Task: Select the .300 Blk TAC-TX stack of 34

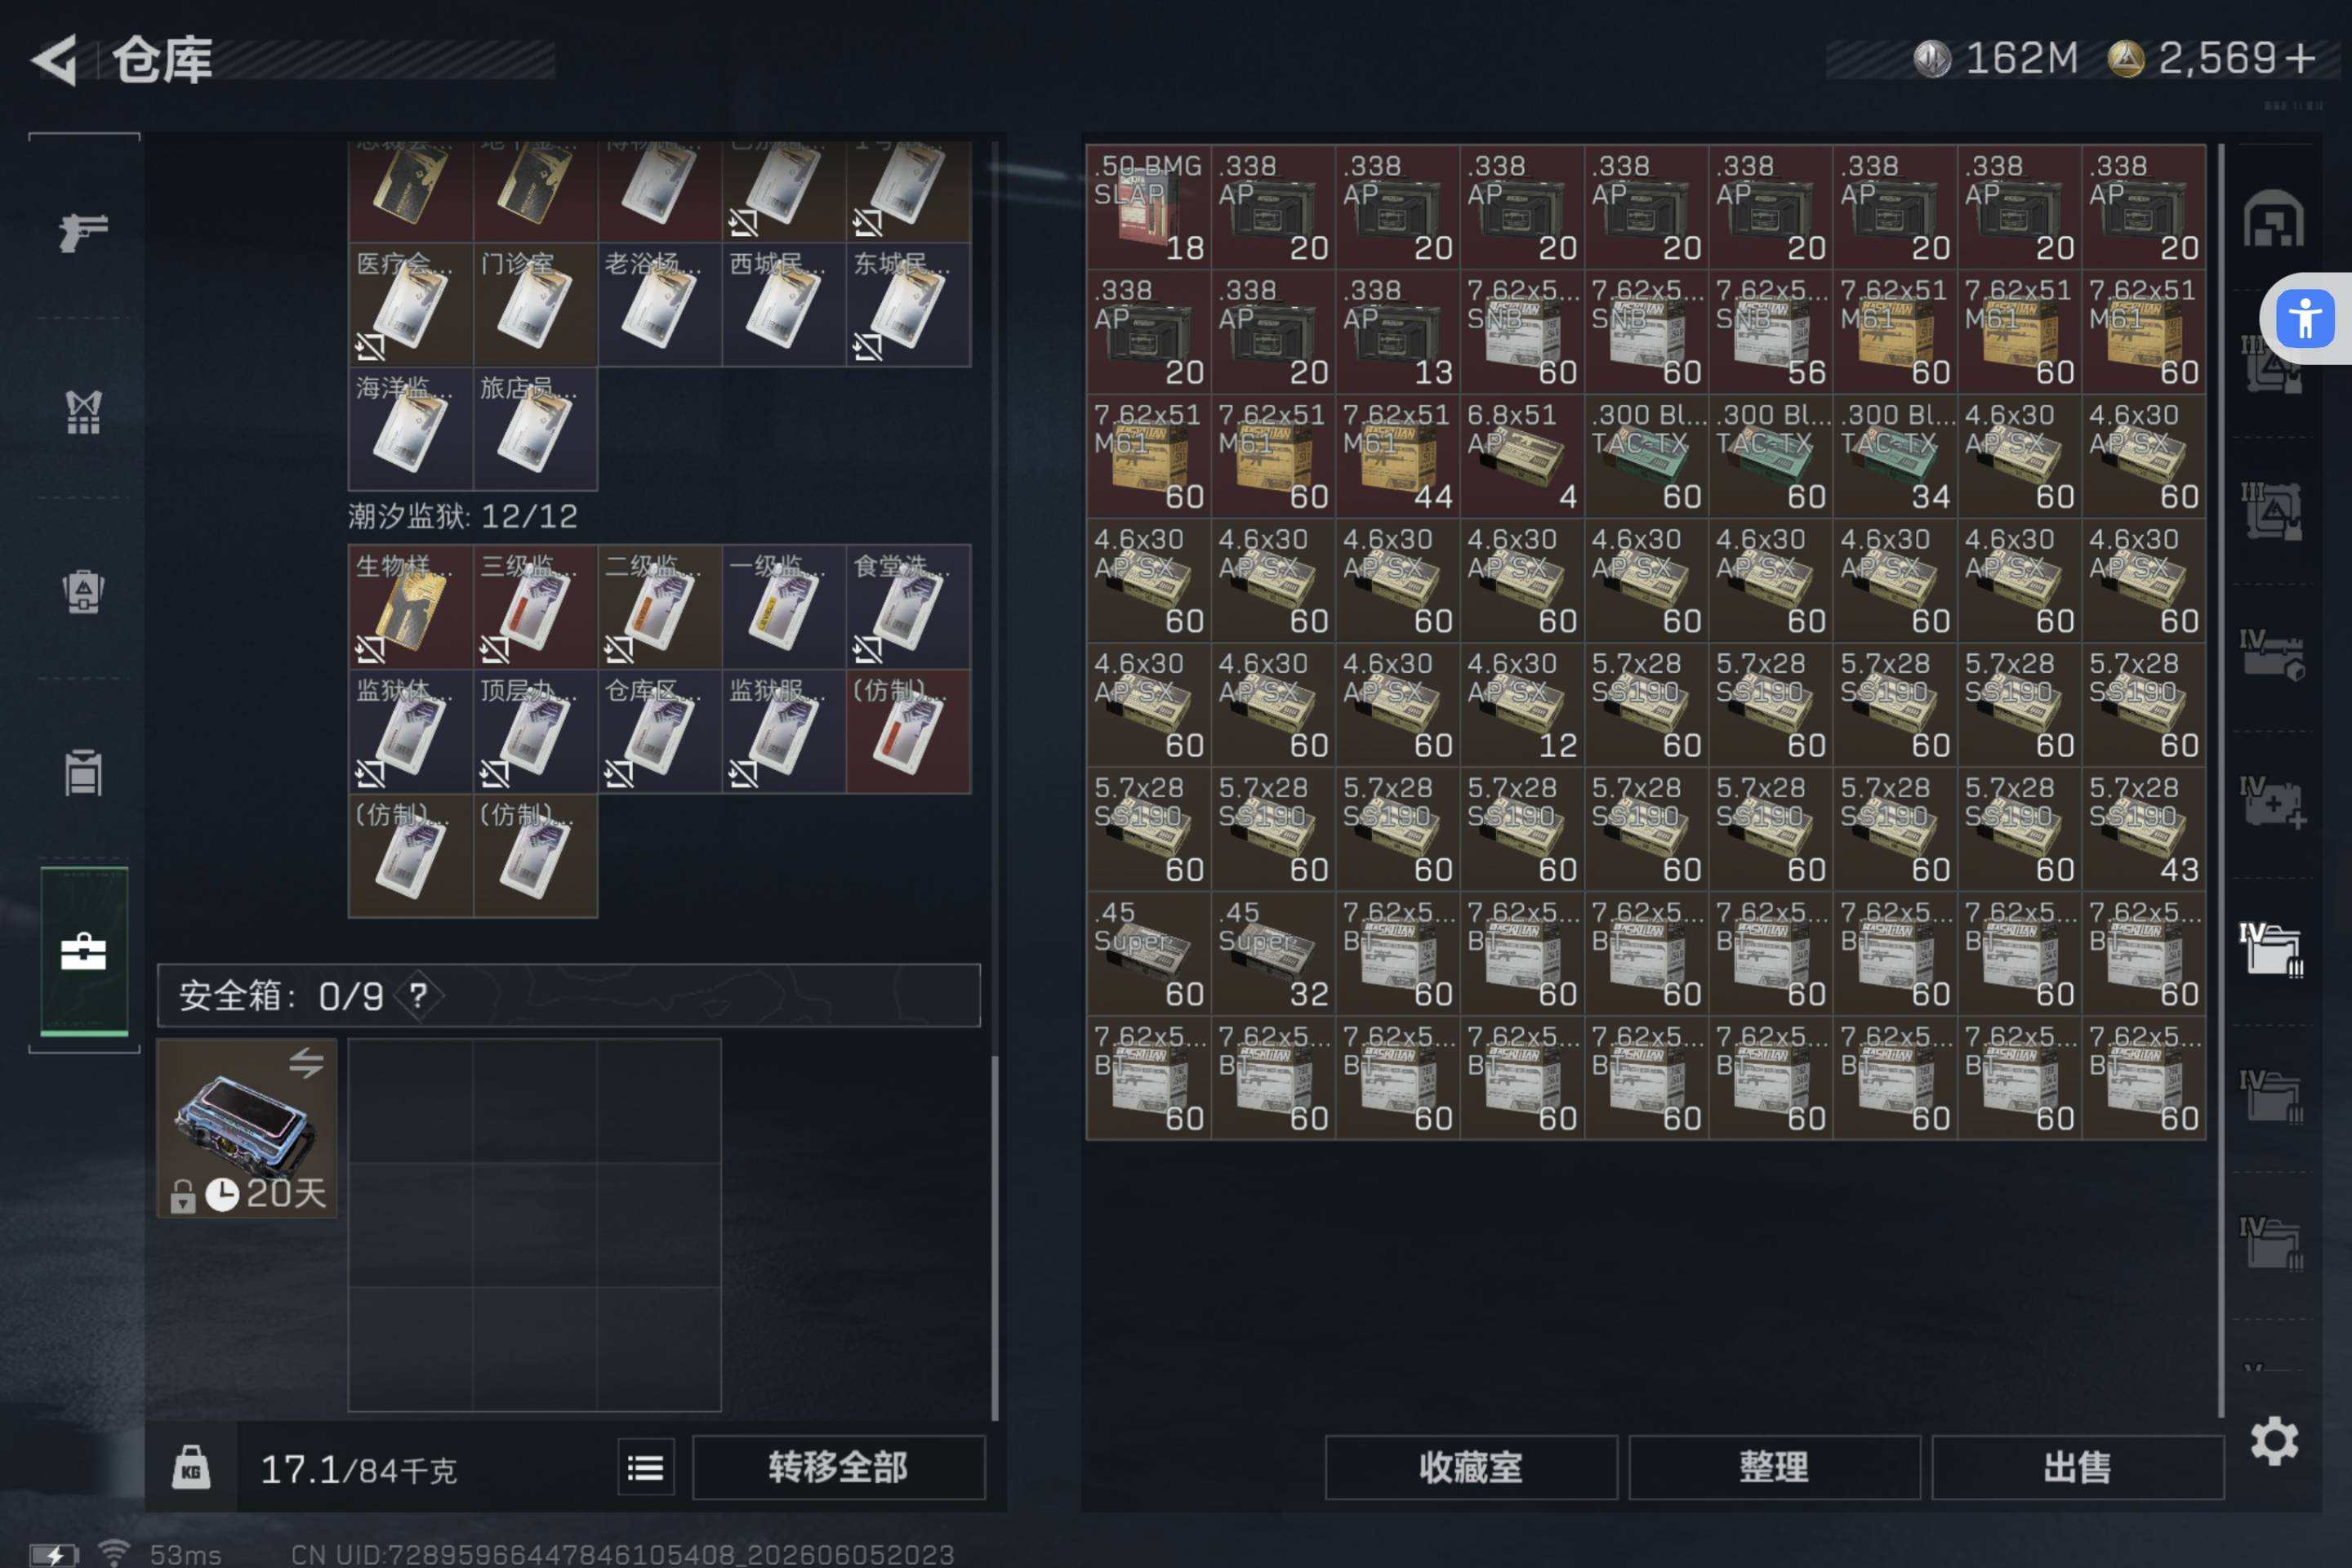Action: click(x=1894, y=455)
